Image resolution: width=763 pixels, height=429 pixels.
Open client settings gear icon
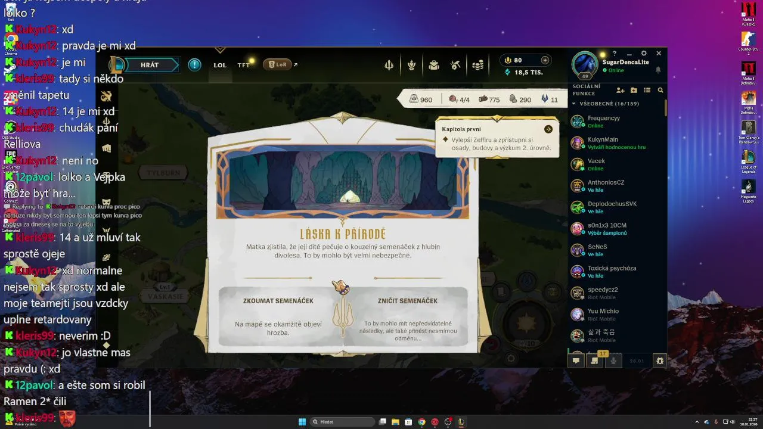coord(644,54)
